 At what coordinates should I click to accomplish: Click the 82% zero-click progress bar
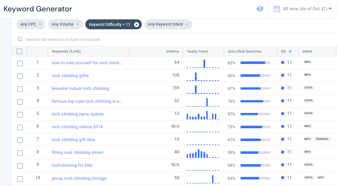click(x=255, y=62)
